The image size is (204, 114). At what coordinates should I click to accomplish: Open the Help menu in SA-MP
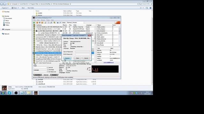tap(52, 20)
